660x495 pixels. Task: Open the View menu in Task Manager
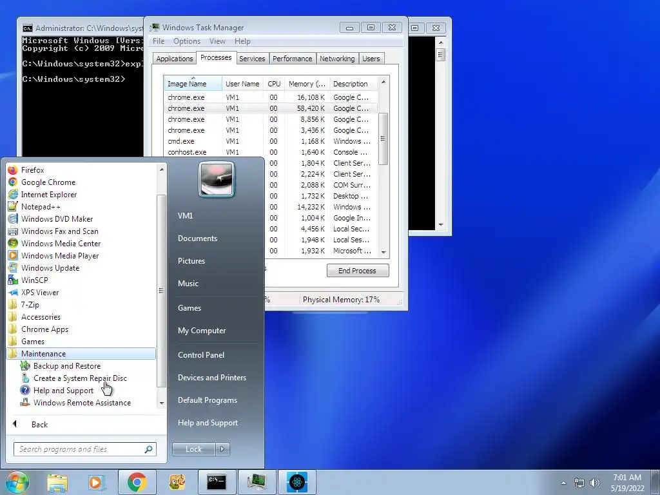(217, 41)
